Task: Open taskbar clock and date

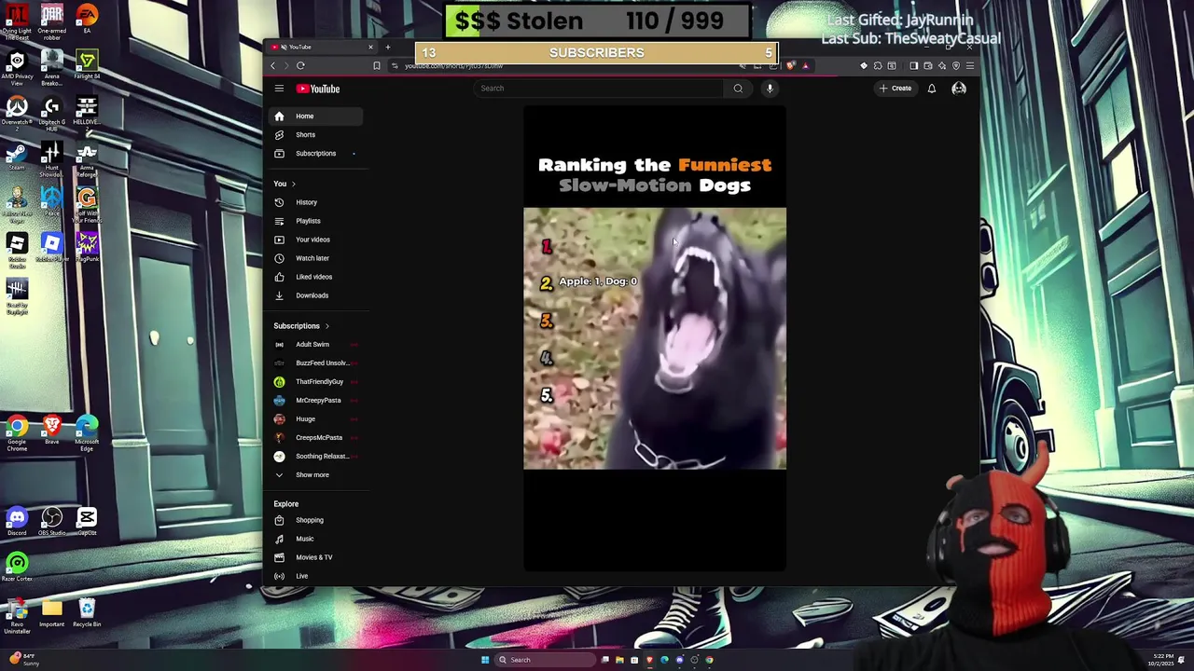Action: [1162, 660]
